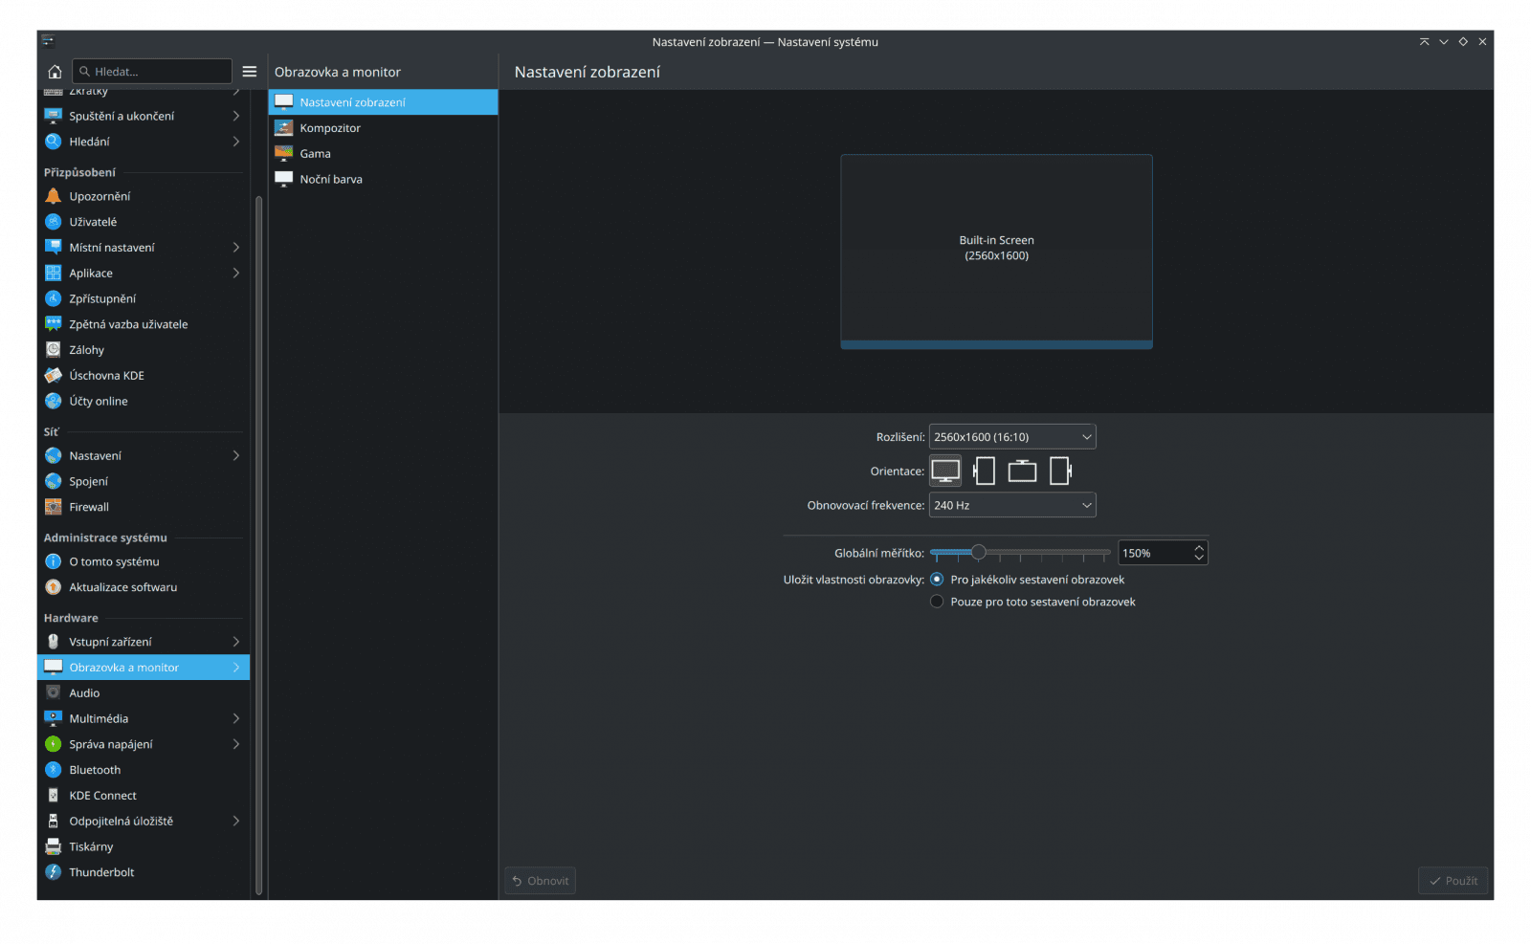Viewport: 1531px width, 944px height.
Task: Go to System Settings home icon
Action: (x=55, y=72)
